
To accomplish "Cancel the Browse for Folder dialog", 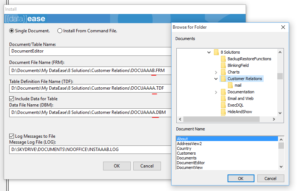I will pos(271,179).
